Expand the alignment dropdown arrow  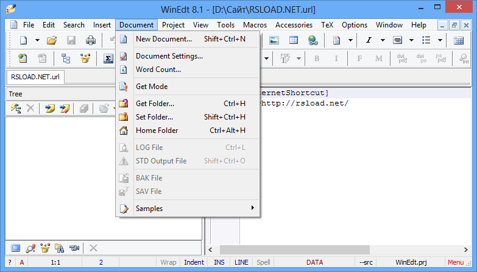tap(411, 40)
